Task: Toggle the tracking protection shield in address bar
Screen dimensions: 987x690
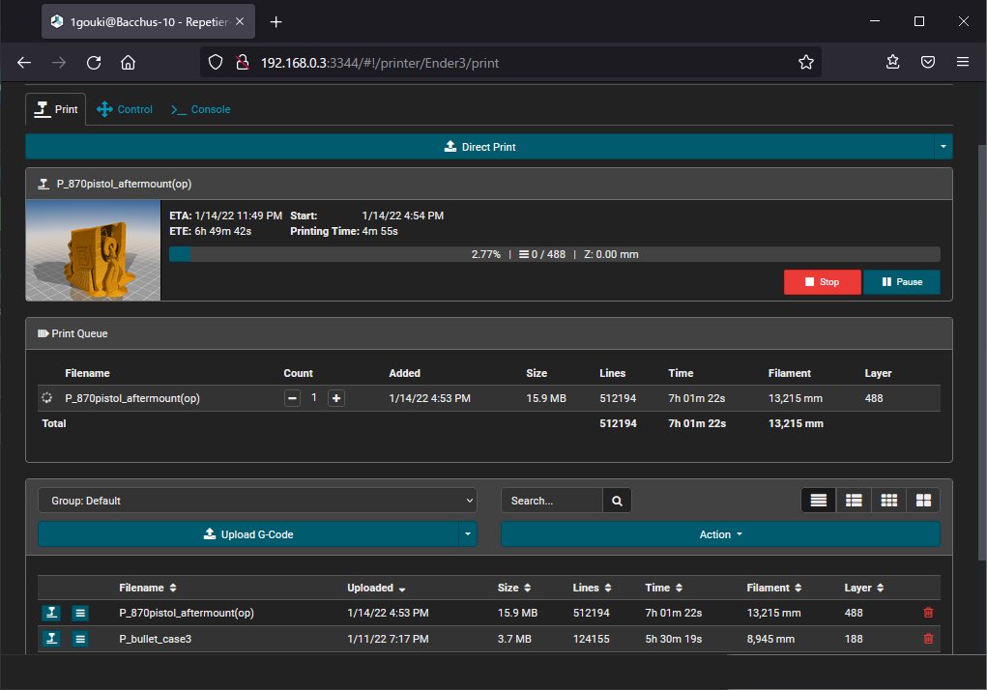Action: tap(215, 61)
